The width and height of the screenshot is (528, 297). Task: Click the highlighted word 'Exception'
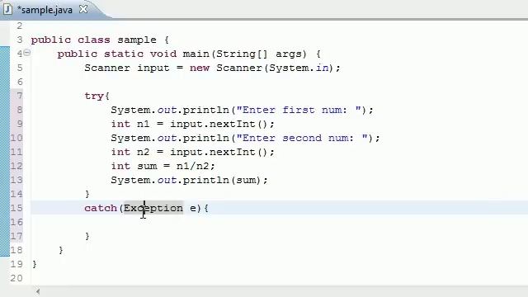153,208
